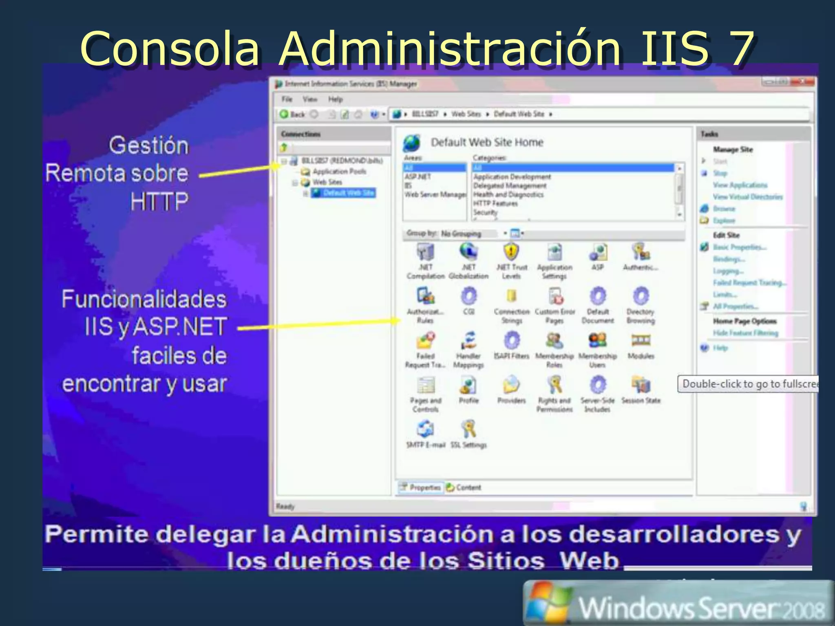Click the green Back navigation button

point(292,115)
